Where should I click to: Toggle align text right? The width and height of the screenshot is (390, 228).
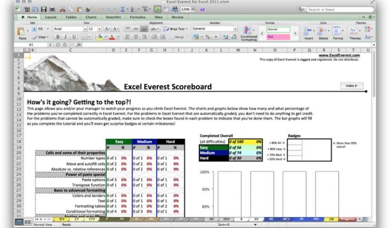point(144,37)
